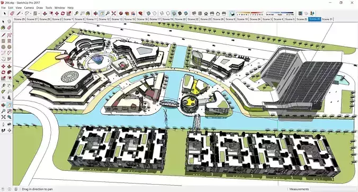Pick the Tape Measure tool in the top toolbar
The width and height of the screenshot is (358, 192).
76,13
